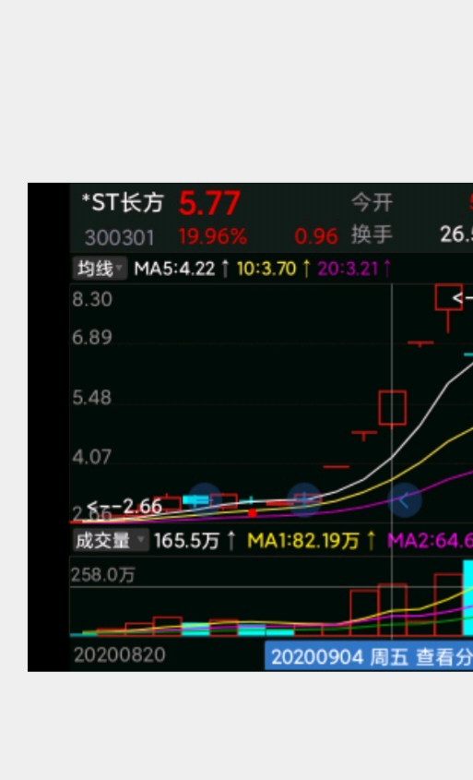Click the percent change 19.96%
This screenshot has width=473, height=780.
(213, 237)
